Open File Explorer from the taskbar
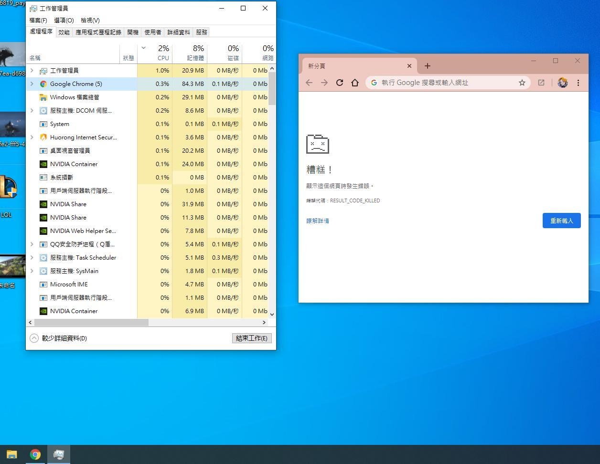 click(11, 454)
